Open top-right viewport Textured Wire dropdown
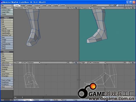This screenshot has width=136, height=102. pyautogui.click(x=99, y=8)
